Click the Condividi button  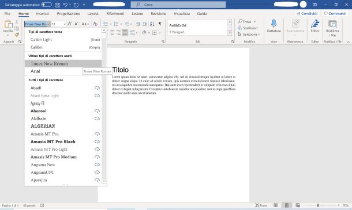click(x=307, y=13)
